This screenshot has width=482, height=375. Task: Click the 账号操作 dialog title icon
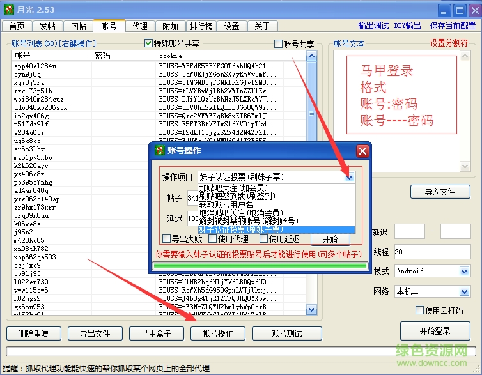click(x=159, y=151)
